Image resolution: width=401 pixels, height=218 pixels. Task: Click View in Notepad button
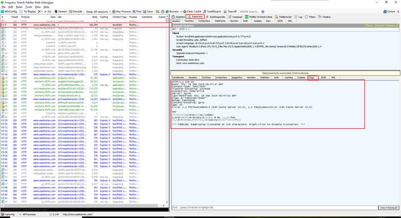pos(388,208)
